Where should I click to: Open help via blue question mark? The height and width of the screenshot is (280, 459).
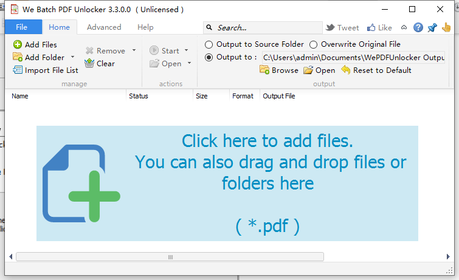[418, 27]
